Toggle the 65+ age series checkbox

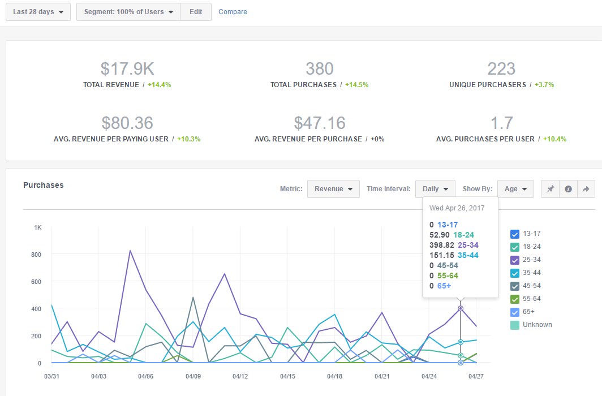tap(515, 312)
